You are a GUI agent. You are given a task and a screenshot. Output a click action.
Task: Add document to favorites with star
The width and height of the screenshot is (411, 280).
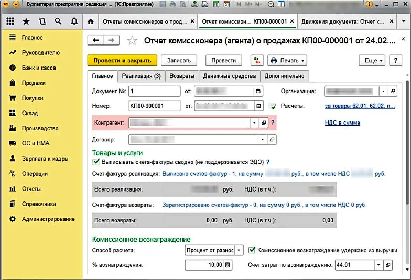[133, 41]
